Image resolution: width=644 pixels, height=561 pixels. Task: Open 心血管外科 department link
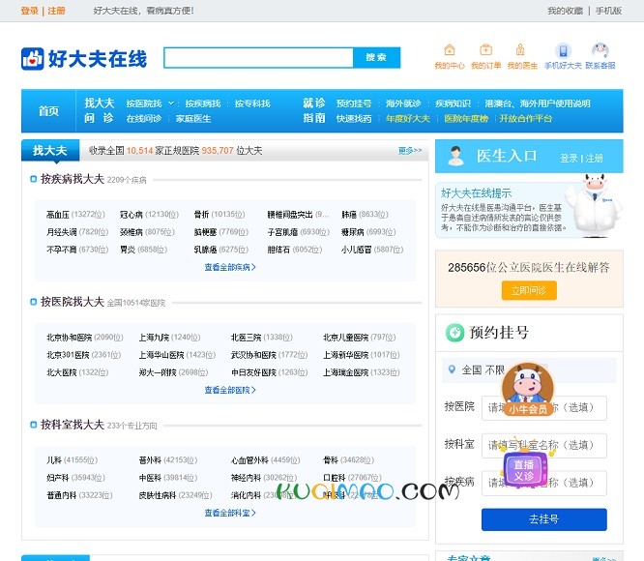[249, 460]
